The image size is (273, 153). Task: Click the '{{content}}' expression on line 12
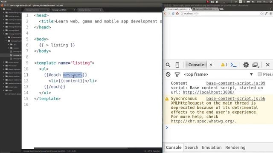(x=72, y=81)
